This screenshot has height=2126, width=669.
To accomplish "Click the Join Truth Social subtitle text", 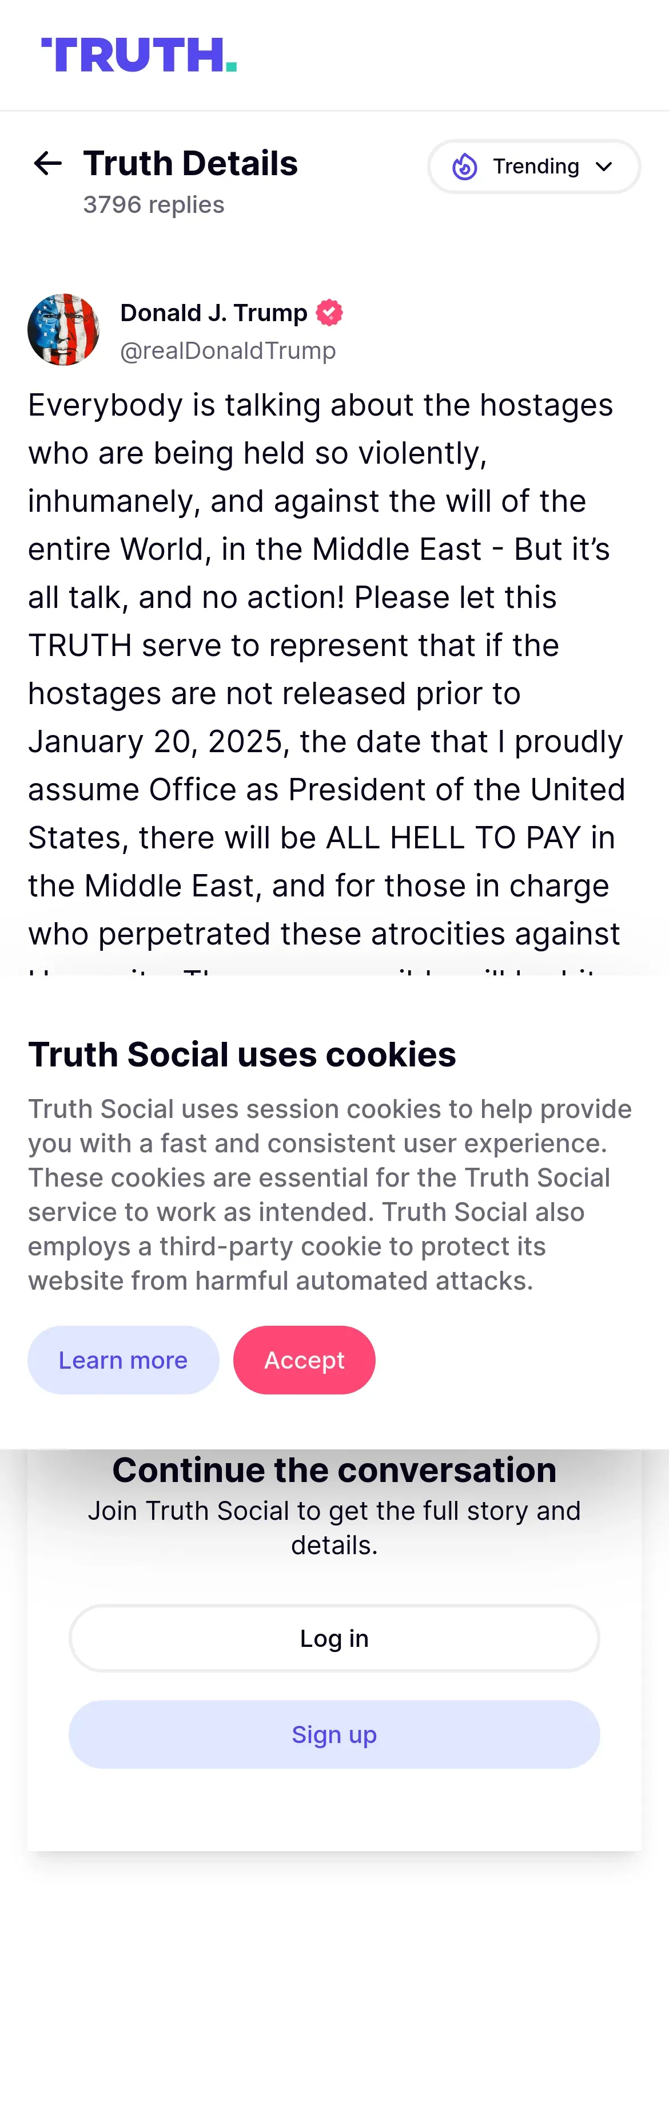I will tap(334, 1528).
